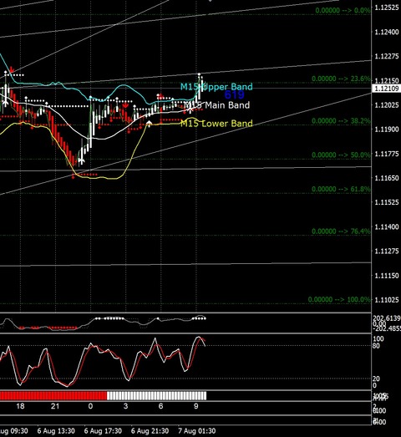
Task: Click the Fibonacci 50.0% level label
Action: [341, 155]
